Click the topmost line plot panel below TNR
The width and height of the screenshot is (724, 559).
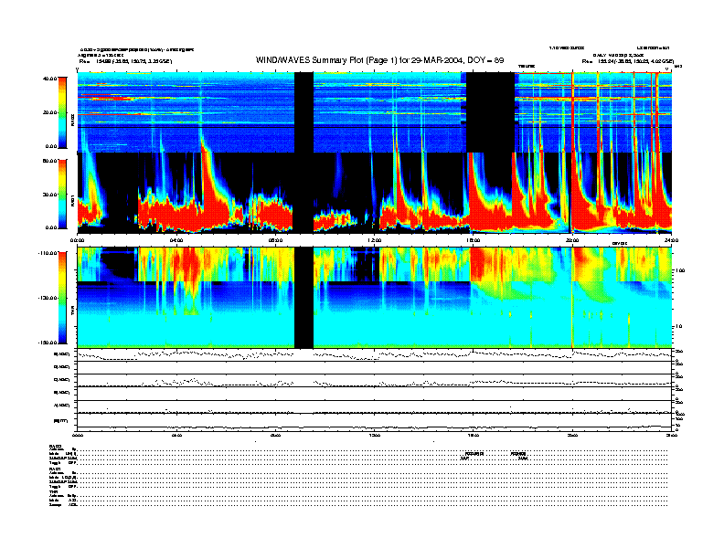pos(374,355)
